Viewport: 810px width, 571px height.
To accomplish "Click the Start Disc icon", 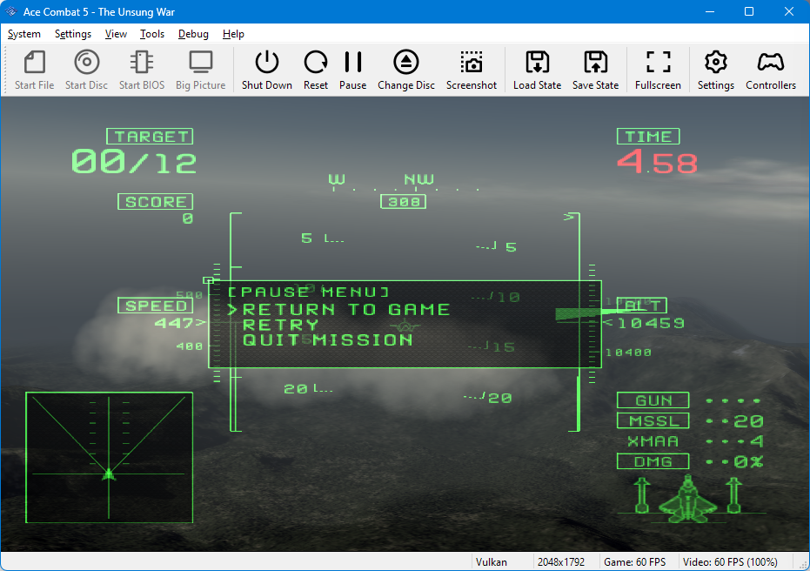I will (86, 69).
